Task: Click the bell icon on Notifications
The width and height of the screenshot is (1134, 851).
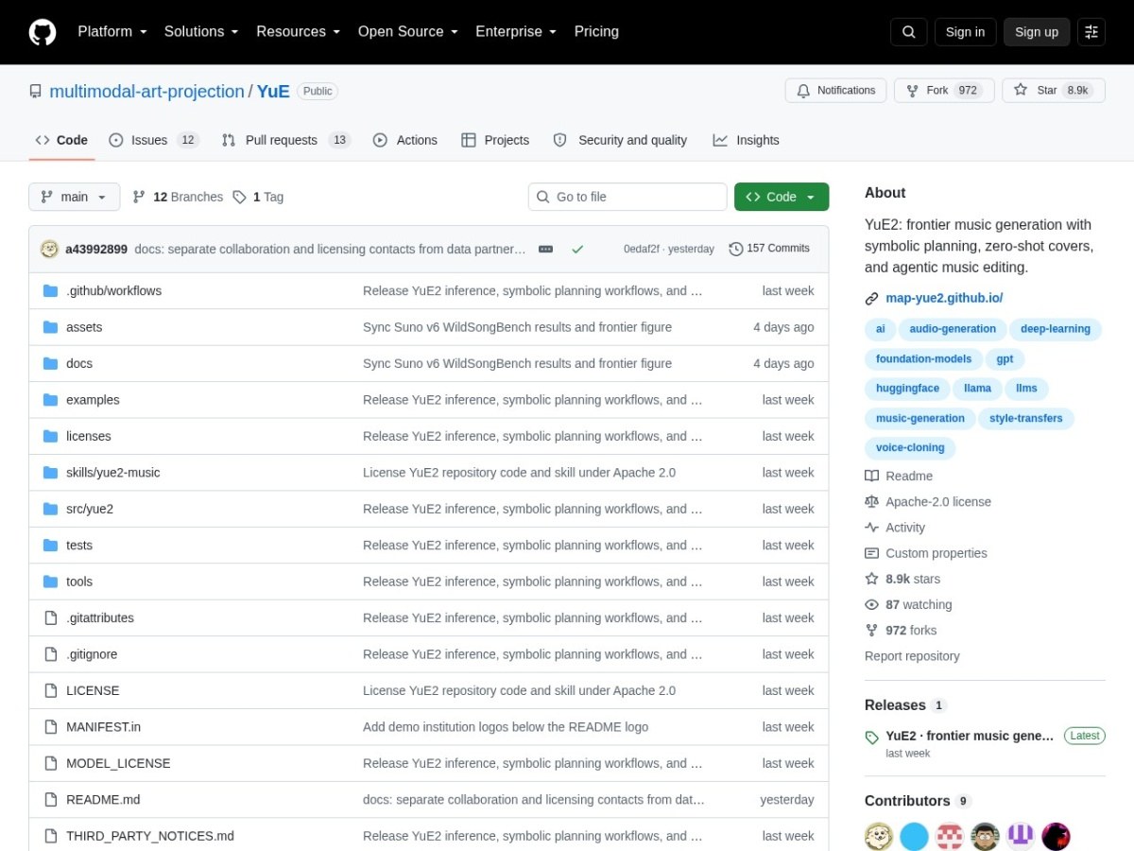Action: (803, 91)
